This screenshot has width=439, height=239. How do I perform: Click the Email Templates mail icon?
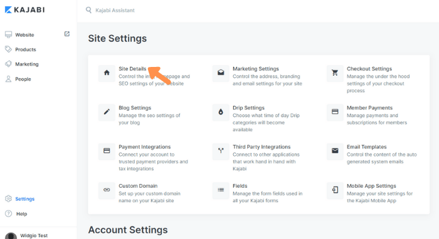(x=335, y=151)
